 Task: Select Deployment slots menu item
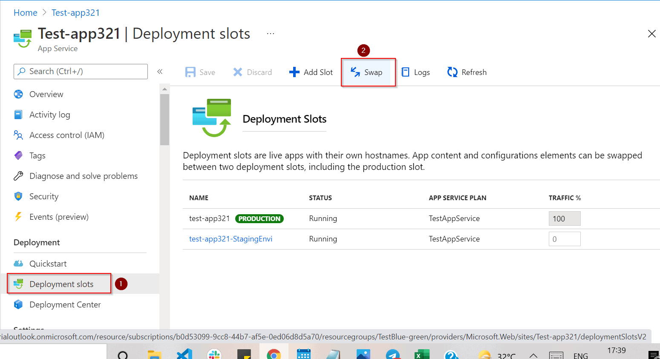[61, 284]
